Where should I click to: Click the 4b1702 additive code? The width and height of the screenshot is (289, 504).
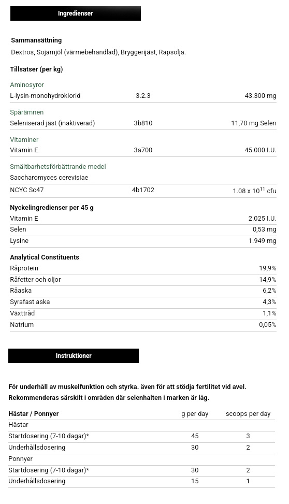click(143, 190)
